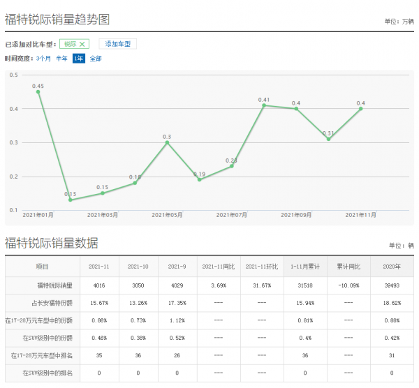This screenshot has height=388, width=419.
Task: Select the 全部 time range
Action: 96,59
